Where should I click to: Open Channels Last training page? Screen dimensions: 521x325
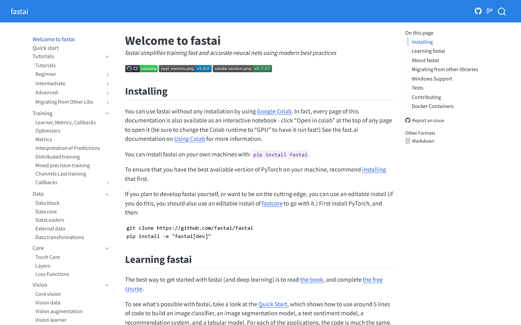point(61,174)
